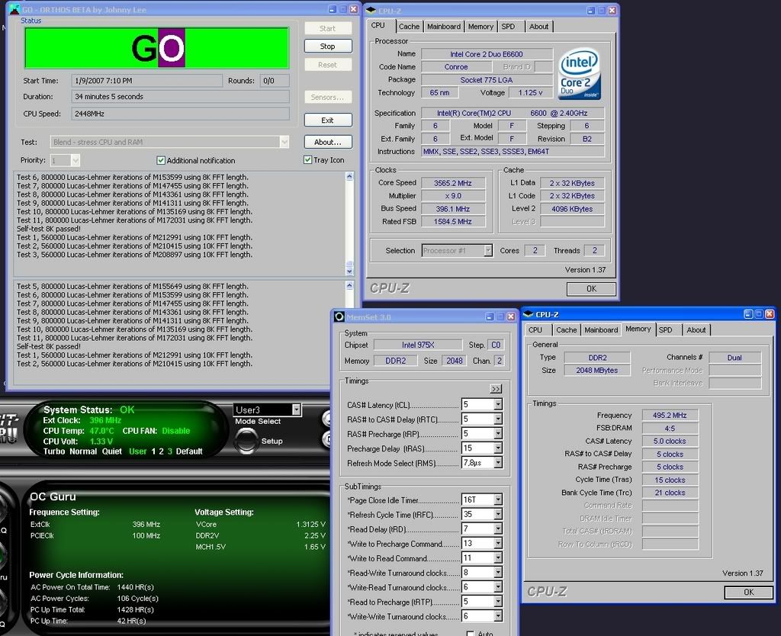Expand the Read Delay (tRD) dropdown
This screenshot has width=781, height=636.
click(497, 529)
